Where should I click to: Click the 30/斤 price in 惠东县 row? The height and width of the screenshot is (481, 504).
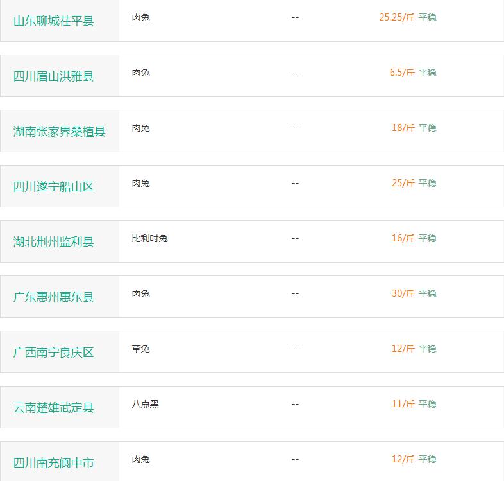pyautogui.click(x=403, y=293)
